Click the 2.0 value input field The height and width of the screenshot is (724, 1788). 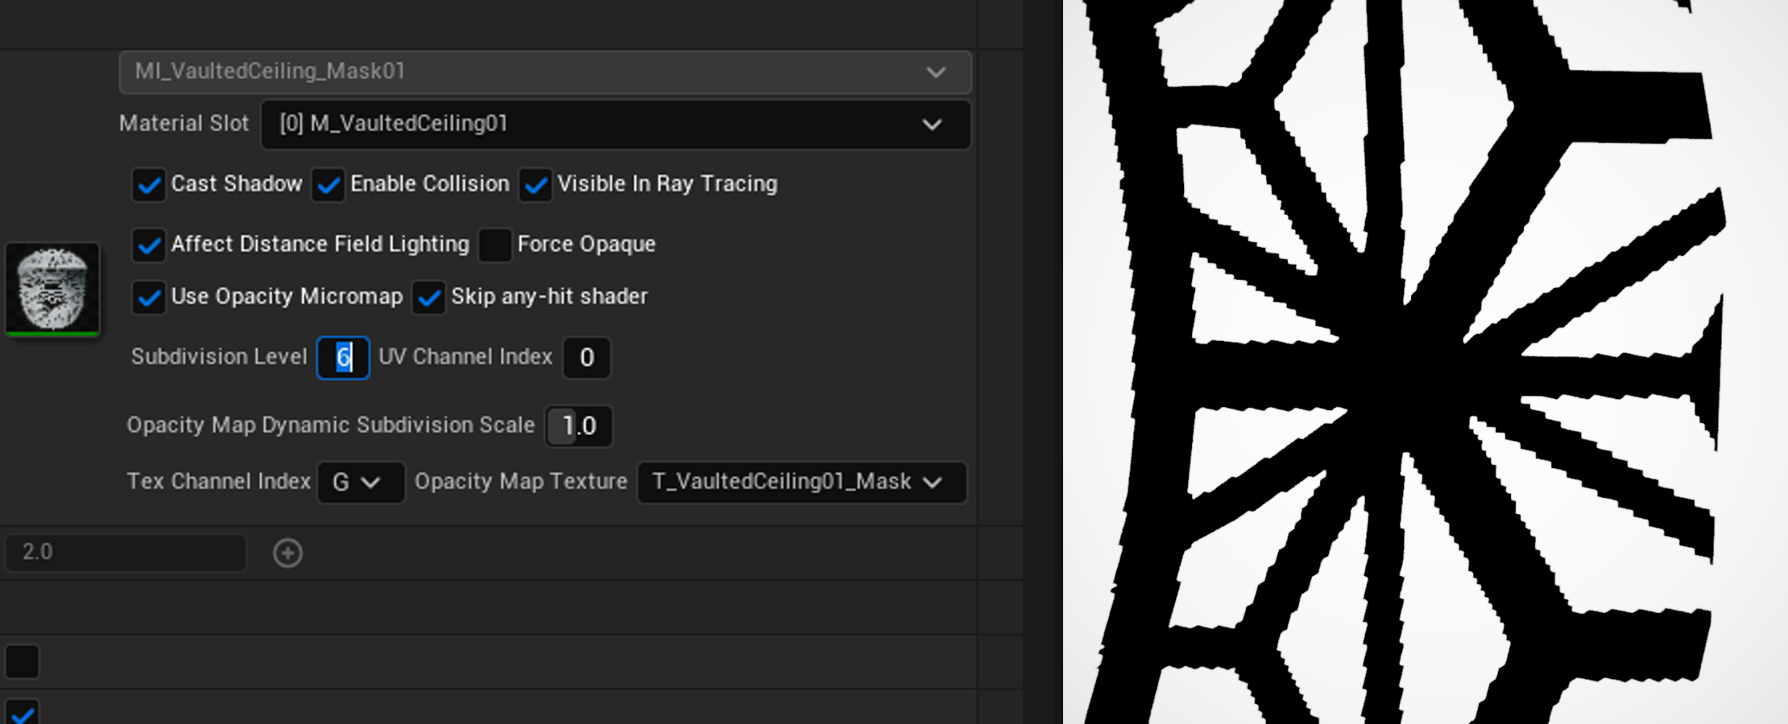(126, 553)
